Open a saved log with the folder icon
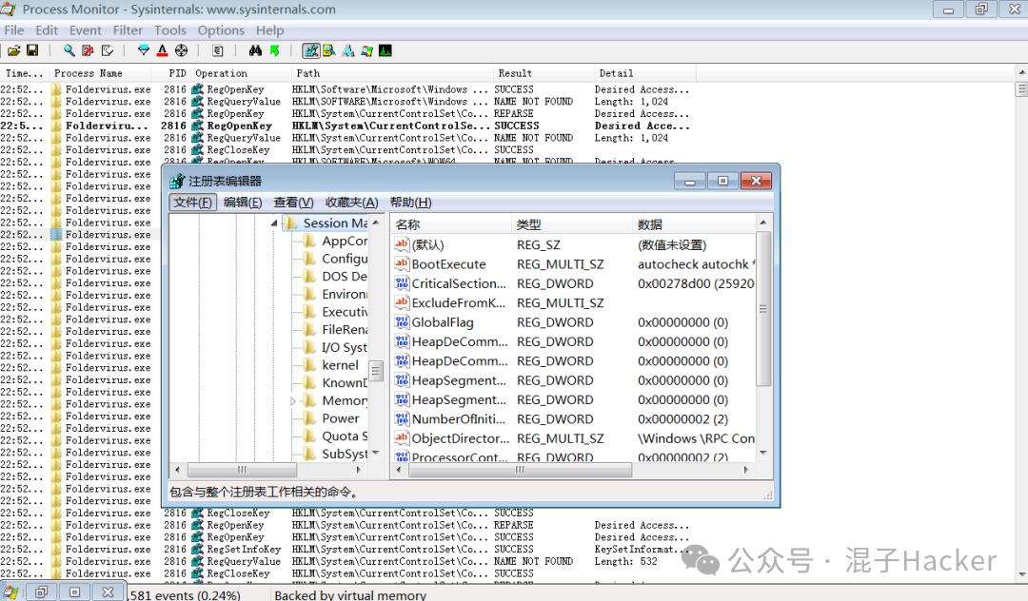Viewport: 1028px width, 601px height. point(13,50)
